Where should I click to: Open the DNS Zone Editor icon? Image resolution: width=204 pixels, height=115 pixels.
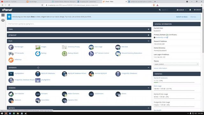(38, 100)
